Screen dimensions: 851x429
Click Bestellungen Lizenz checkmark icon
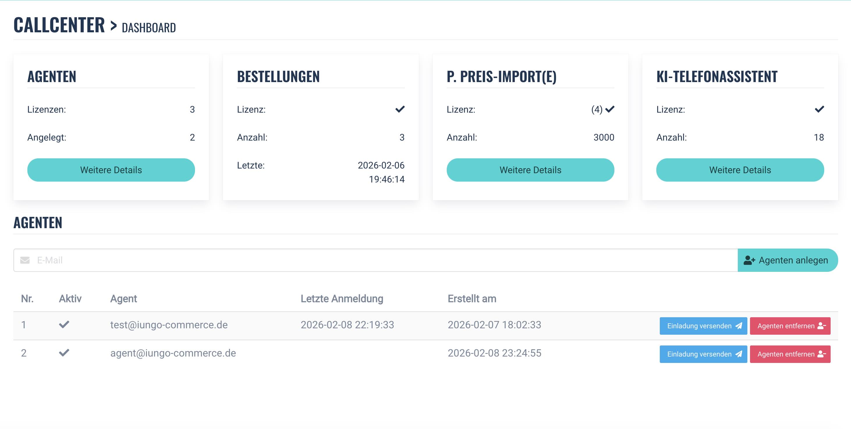click(x=400, y=109)
